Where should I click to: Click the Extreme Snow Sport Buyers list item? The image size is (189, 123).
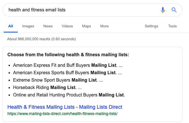(x=58, y=80)
